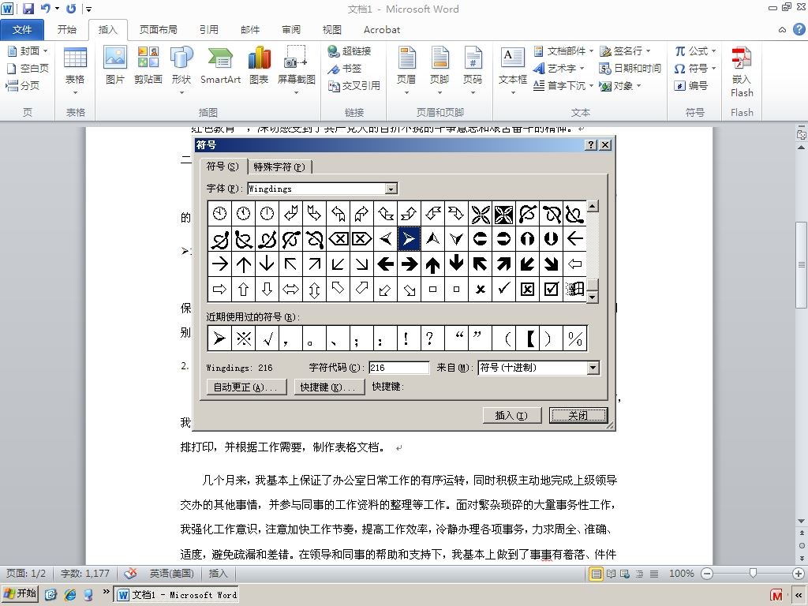
Task: Insert a picture from the ribbon
Action: 115,65
